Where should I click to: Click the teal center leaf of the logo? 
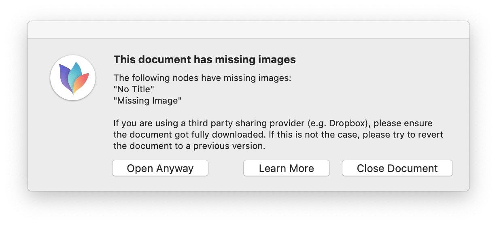click(74, 75)
